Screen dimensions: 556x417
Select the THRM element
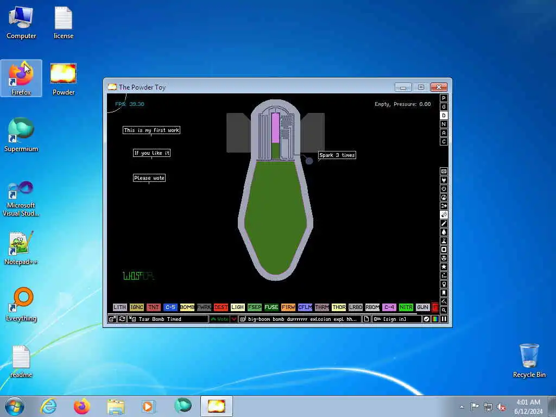(x=321, y=307)
